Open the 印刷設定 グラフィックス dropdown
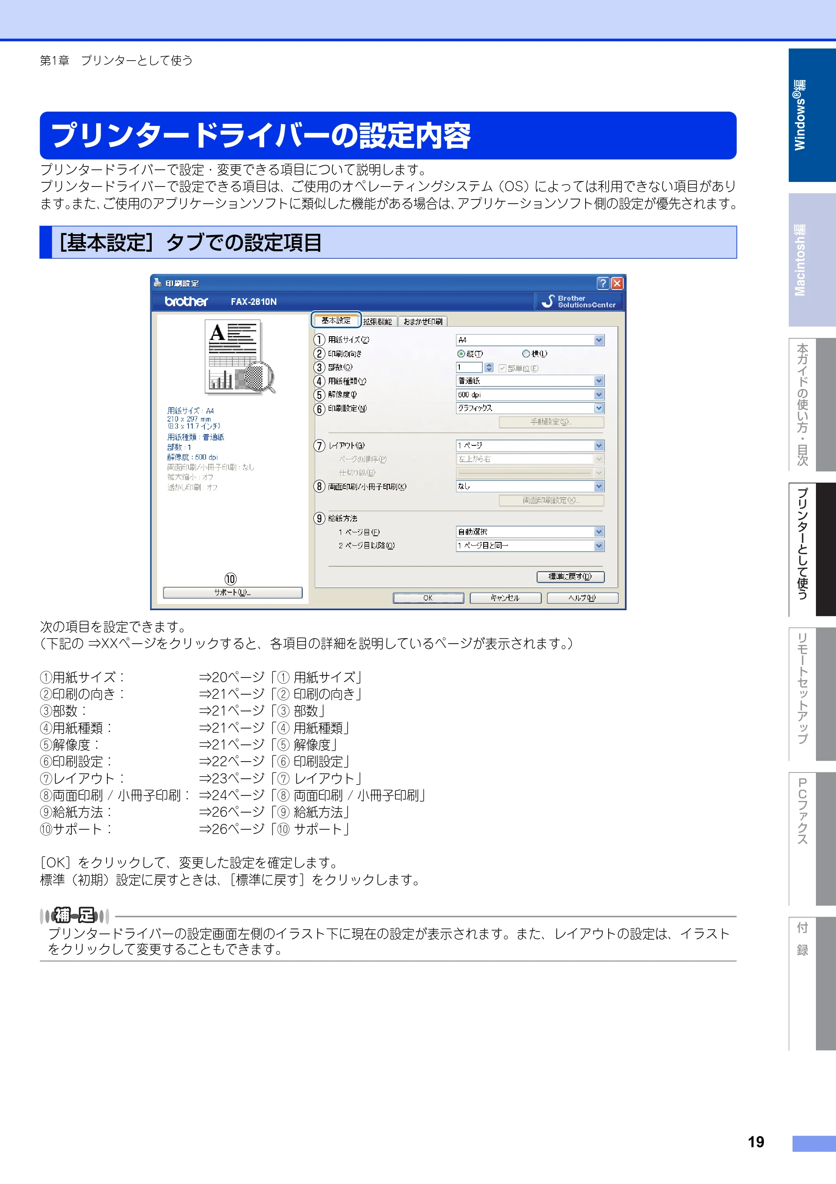This screenshot has width=836, height=1184. [530, 408]
